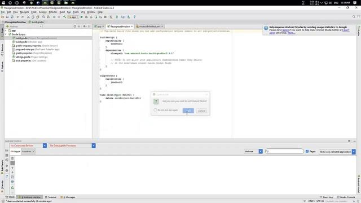Open the Event Log button
The height and width of the screenshot is (203, 361).
coord(326,197)
